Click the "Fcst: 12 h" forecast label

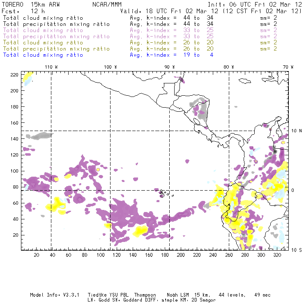coord(23,11)
